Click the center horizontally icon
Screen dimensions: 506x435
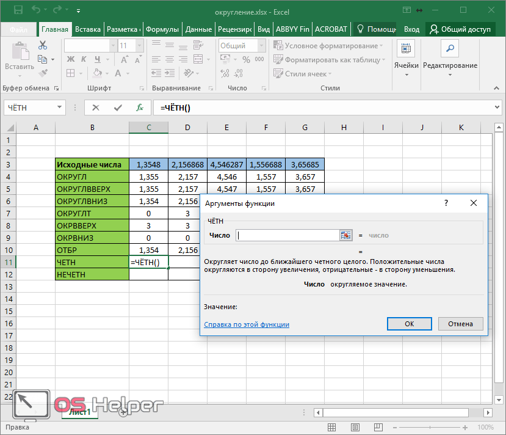(170, 59)
